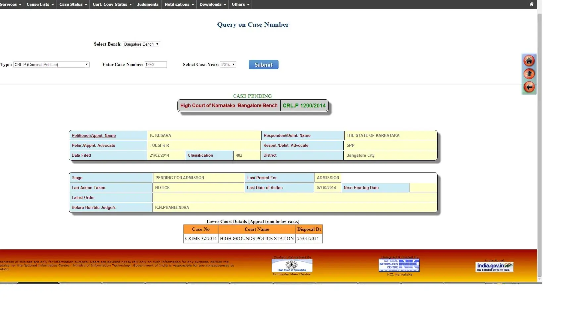The image size is (573, 331).
Task: Open the Select Case Year dropdown
Action: coord(228,65)
